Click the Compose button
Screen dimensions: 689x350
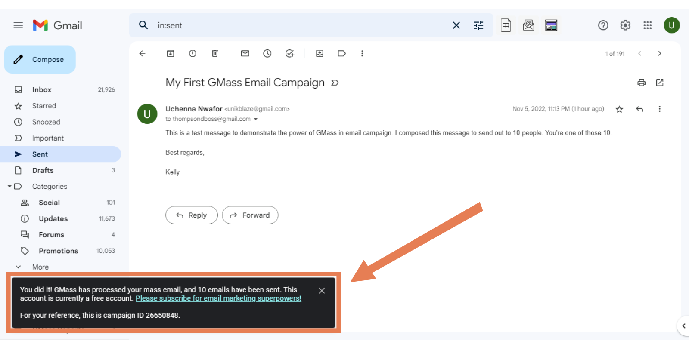40,59
